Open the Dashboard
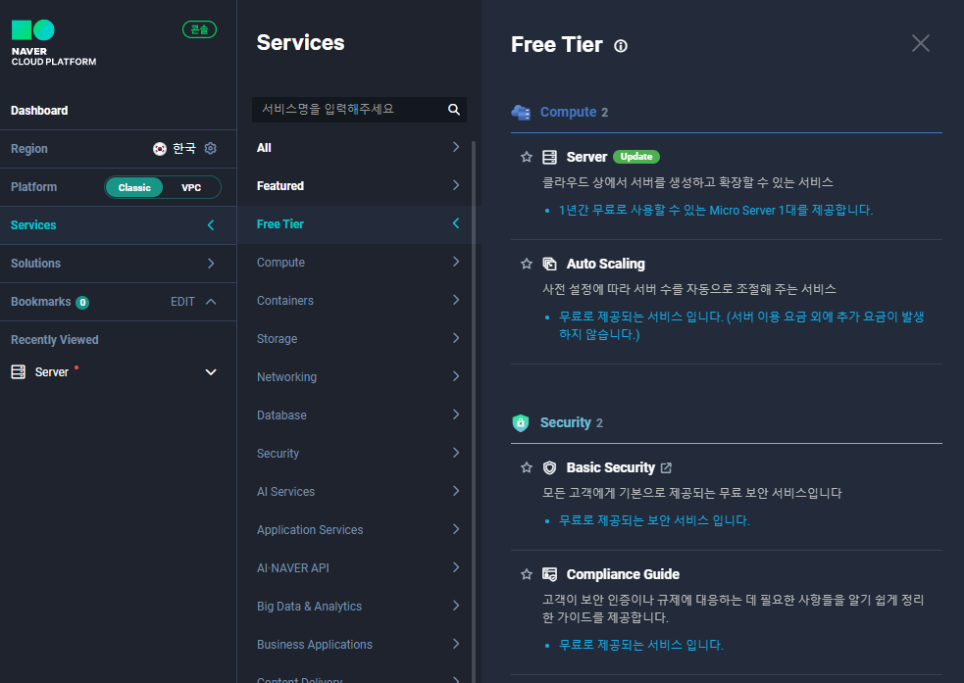The width and height of the screenshot is (964, 683). [39, 111]
